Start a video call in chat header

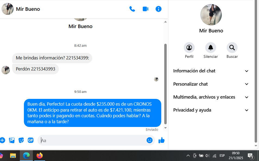coord(146,9)
